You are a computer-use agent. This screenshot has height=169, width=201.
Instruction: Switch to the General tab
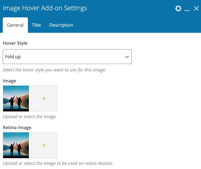15,25
